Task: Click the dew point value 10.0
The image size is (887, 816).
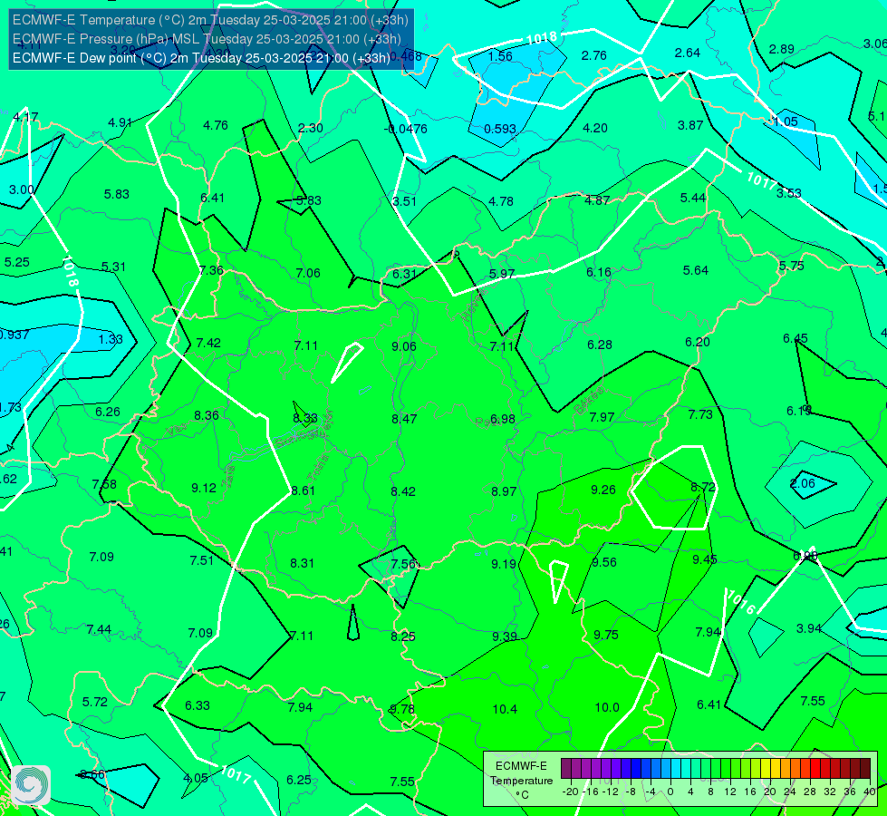Action: coord(607,707)
